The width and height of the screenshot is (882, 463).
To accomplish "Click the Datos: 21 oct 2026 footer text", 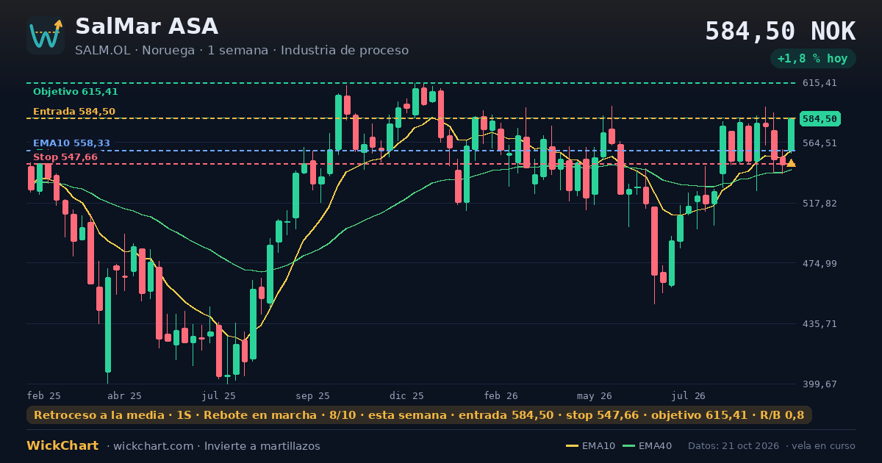I will pos(734,446).
